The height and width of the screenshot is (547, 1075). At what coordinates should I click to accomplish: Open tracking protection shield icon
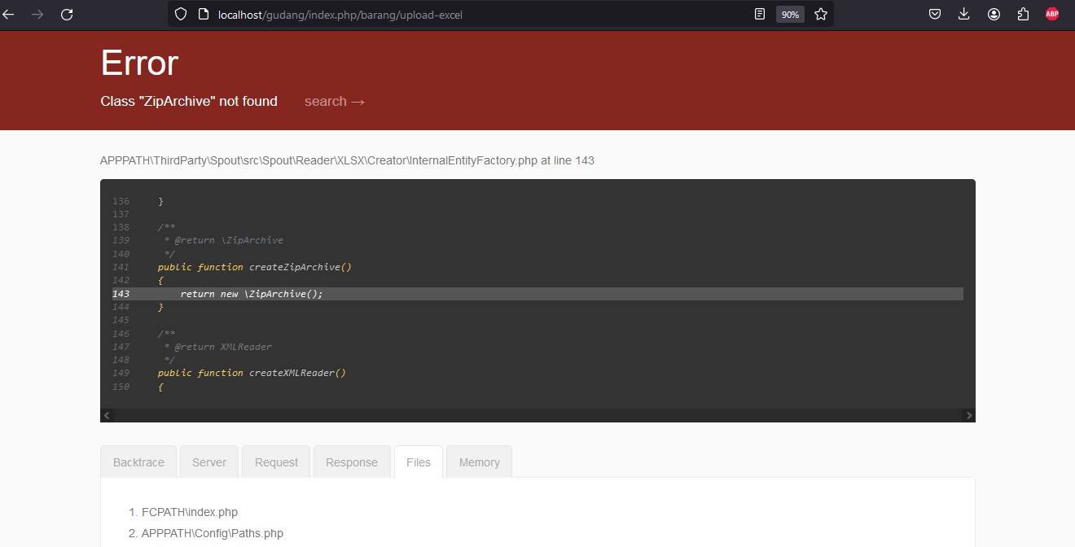click(182, 14)
